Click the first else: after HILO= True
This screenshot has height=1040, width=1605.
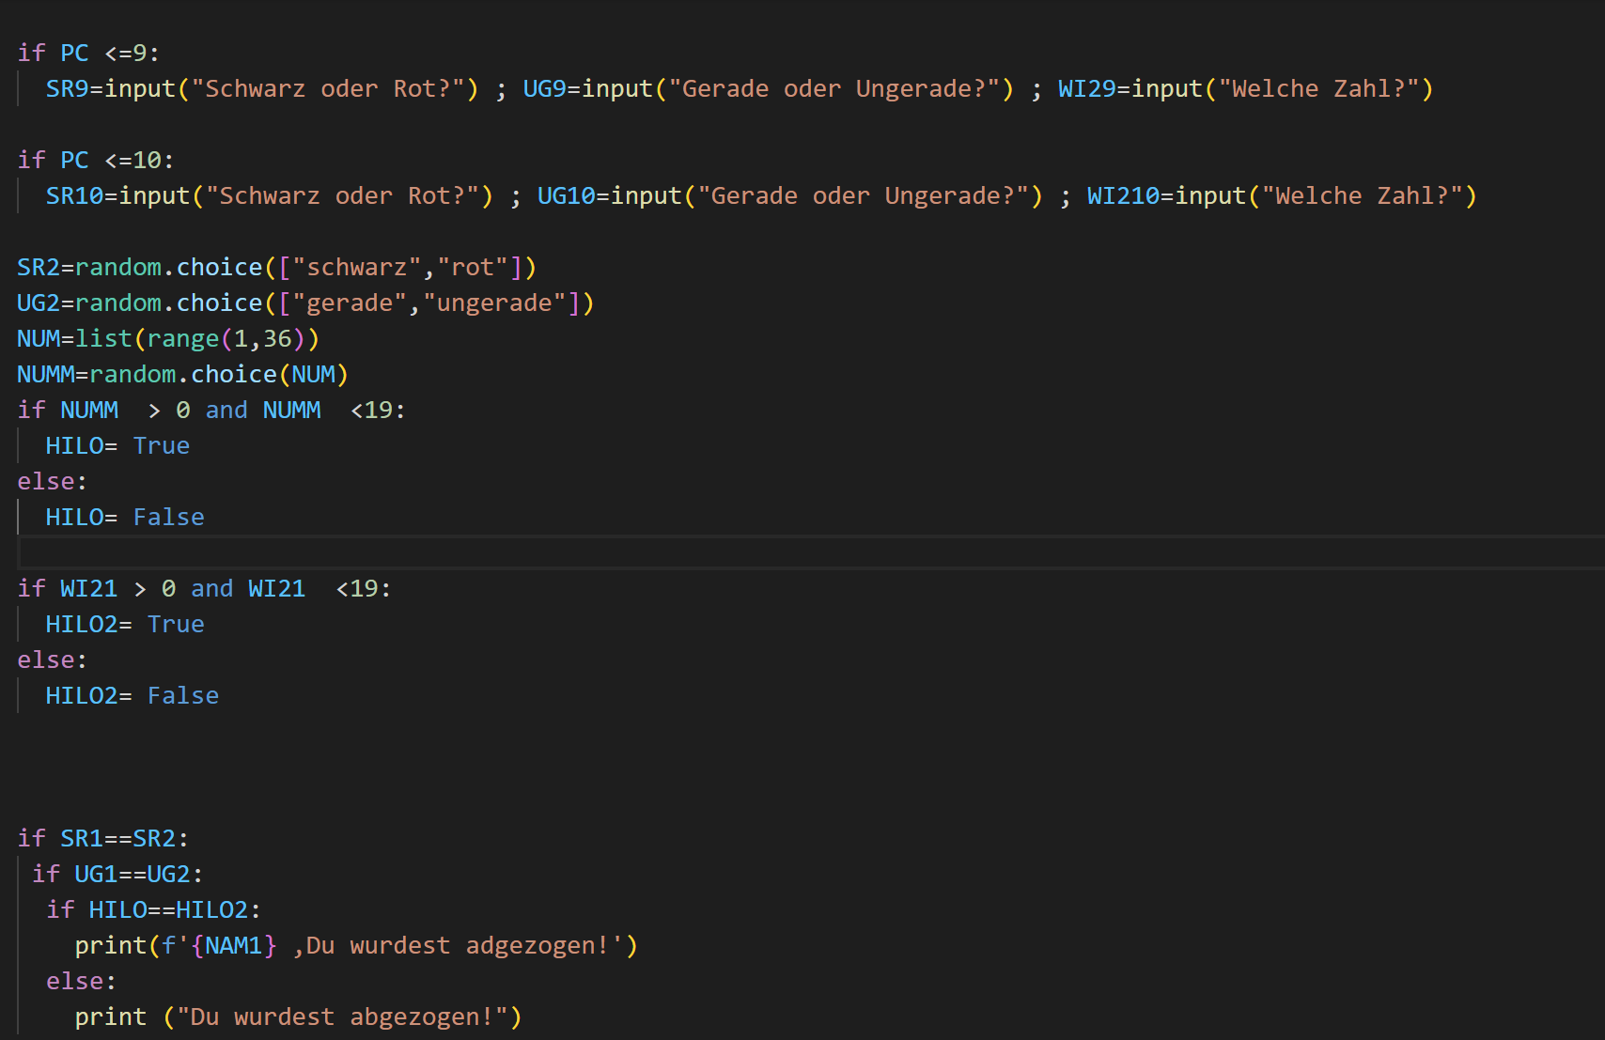[x=53, y=482]
